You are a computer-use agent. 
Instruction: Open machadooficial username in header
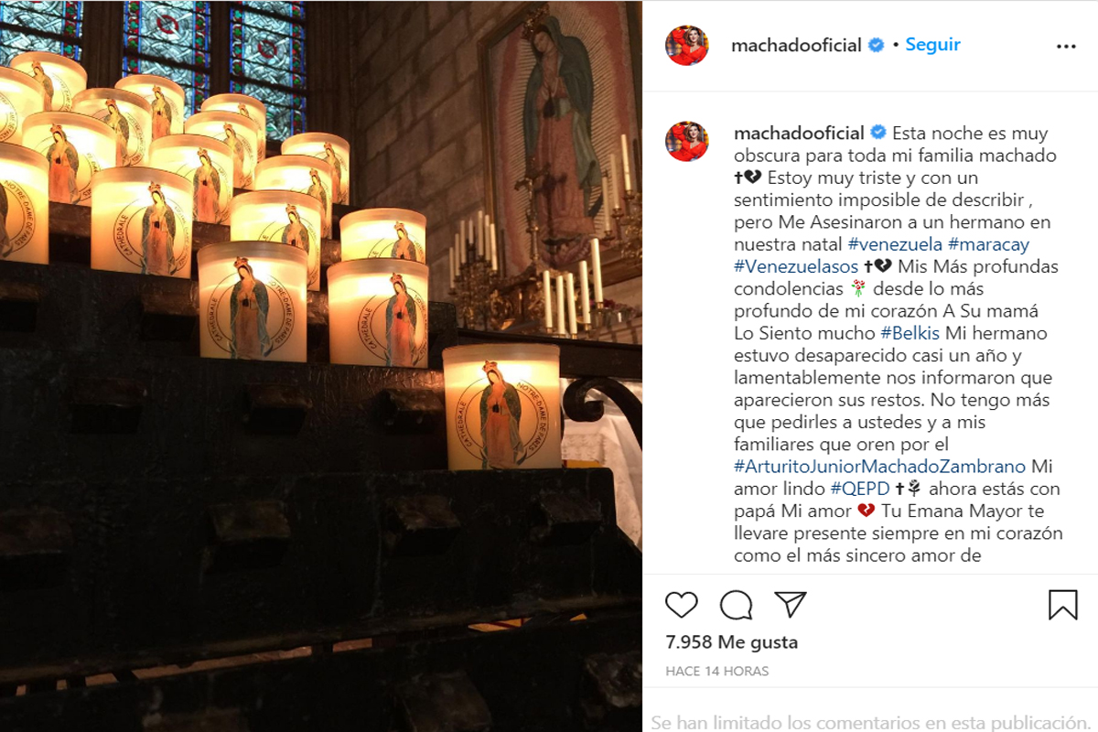[796, 46]
